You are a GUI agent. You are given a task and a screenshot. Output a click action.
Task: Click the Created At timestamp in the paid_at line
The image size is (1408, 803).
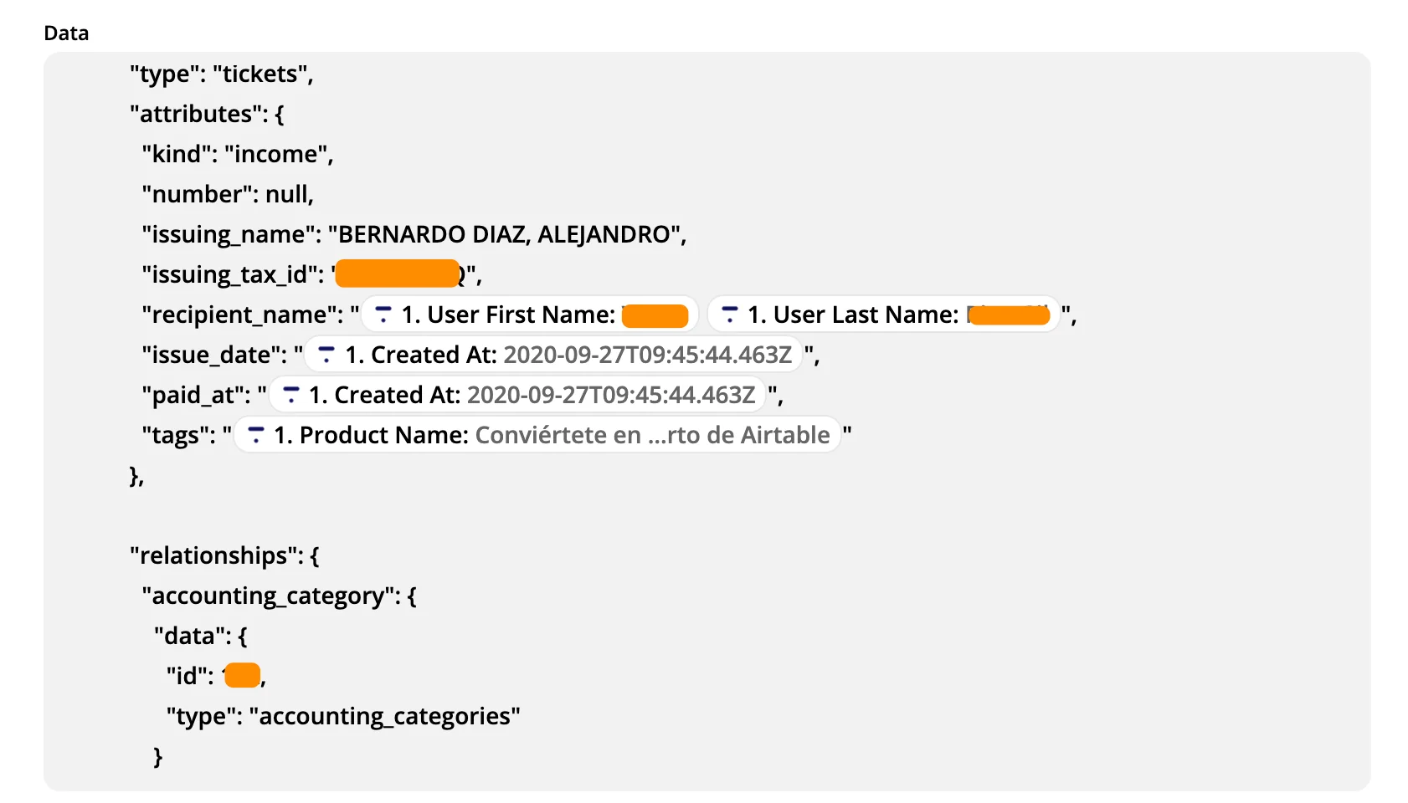click(610, 395)
